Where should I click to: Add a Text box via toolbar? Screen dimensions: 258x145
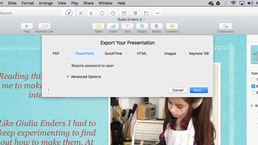point(127,26)
